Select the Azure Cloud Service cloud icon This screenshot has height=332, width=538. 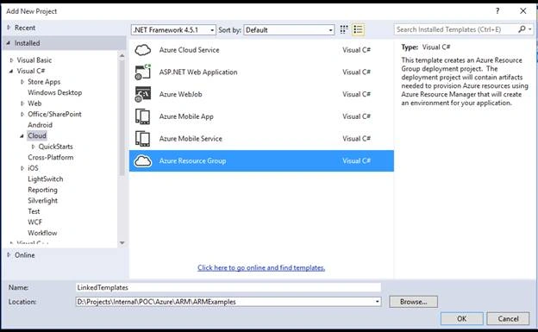click(x=143, y=50)
